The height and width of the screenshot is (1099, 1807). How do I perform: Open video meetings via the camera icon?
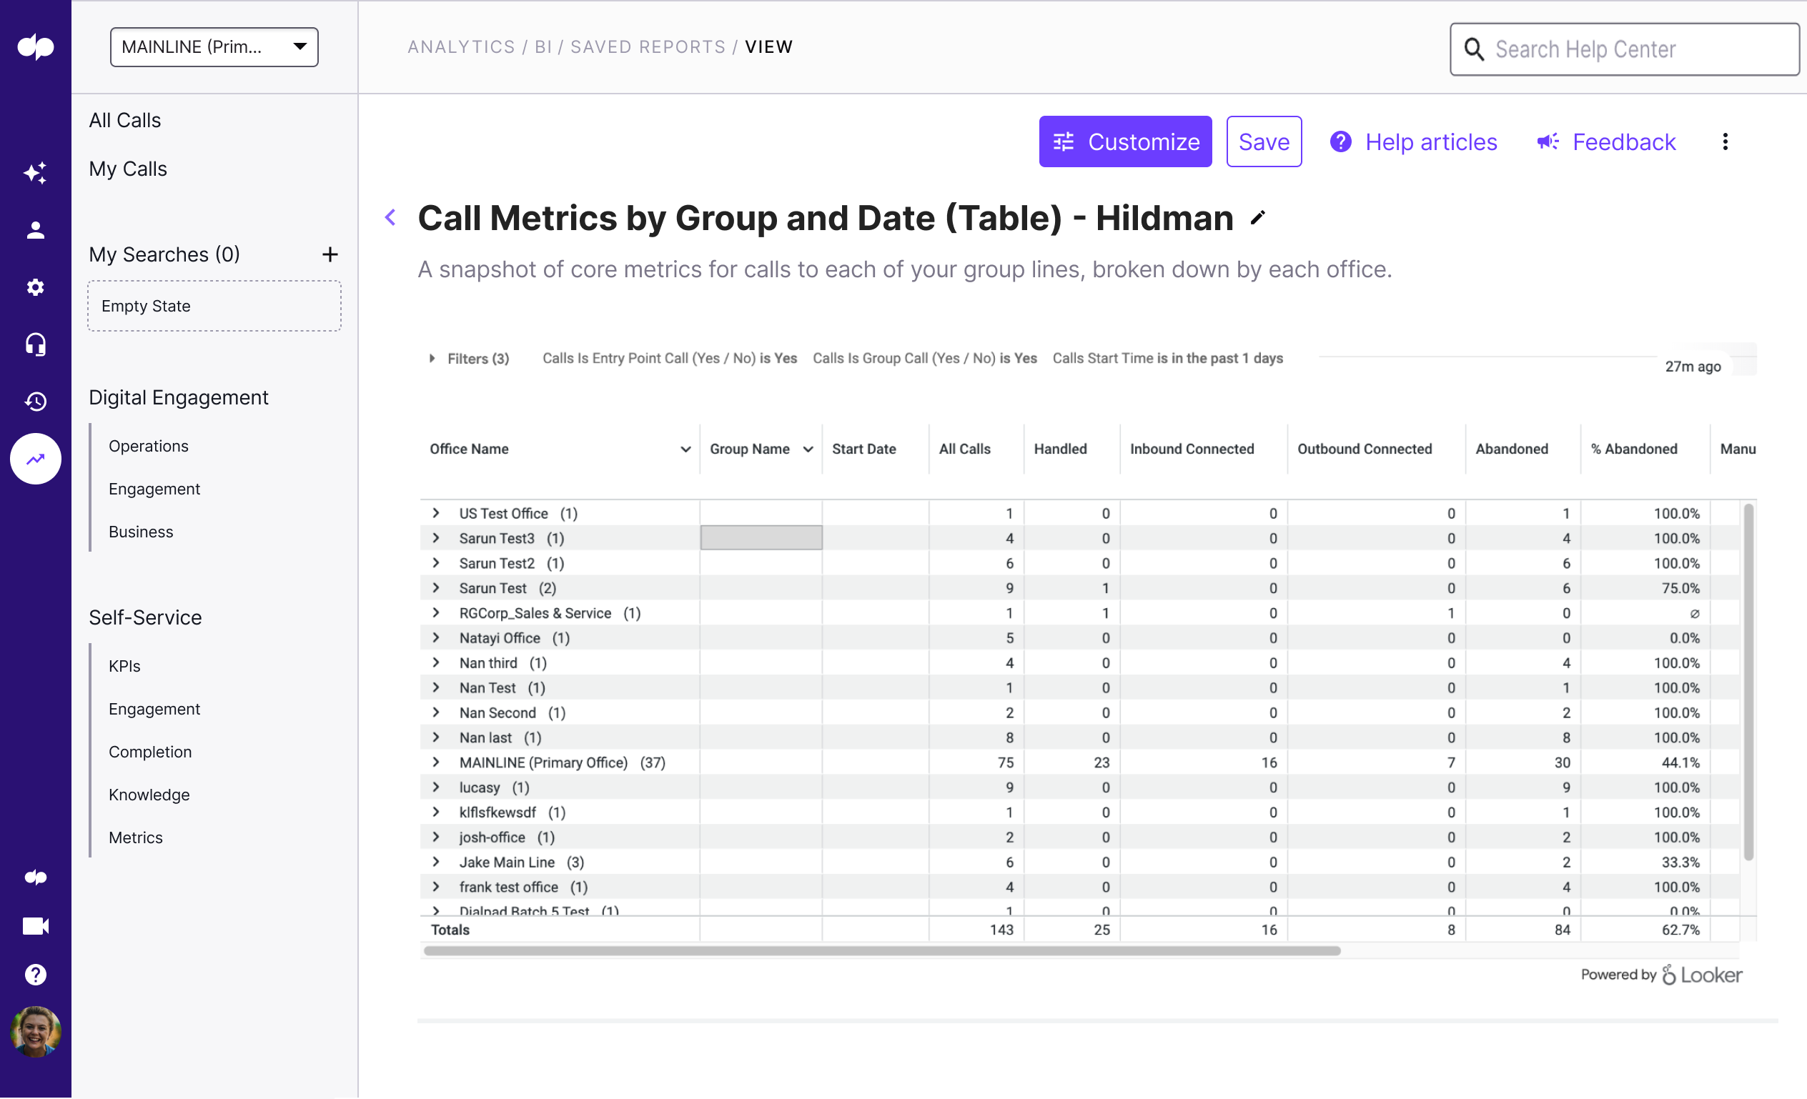coord(35,925)
